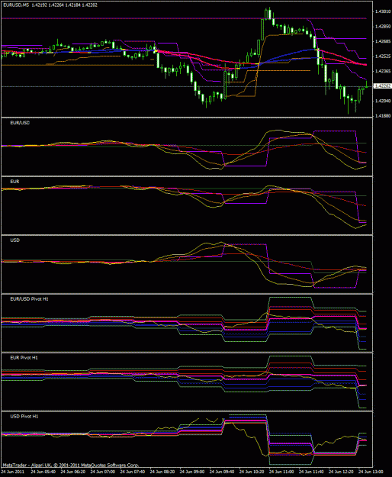
Task: Click the 1.42040 price axis label
Action: click(383, 101)
